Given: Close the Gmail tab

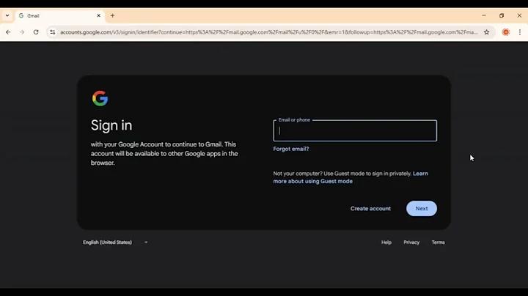Looking at the screenshot, I should click(99, 15).
